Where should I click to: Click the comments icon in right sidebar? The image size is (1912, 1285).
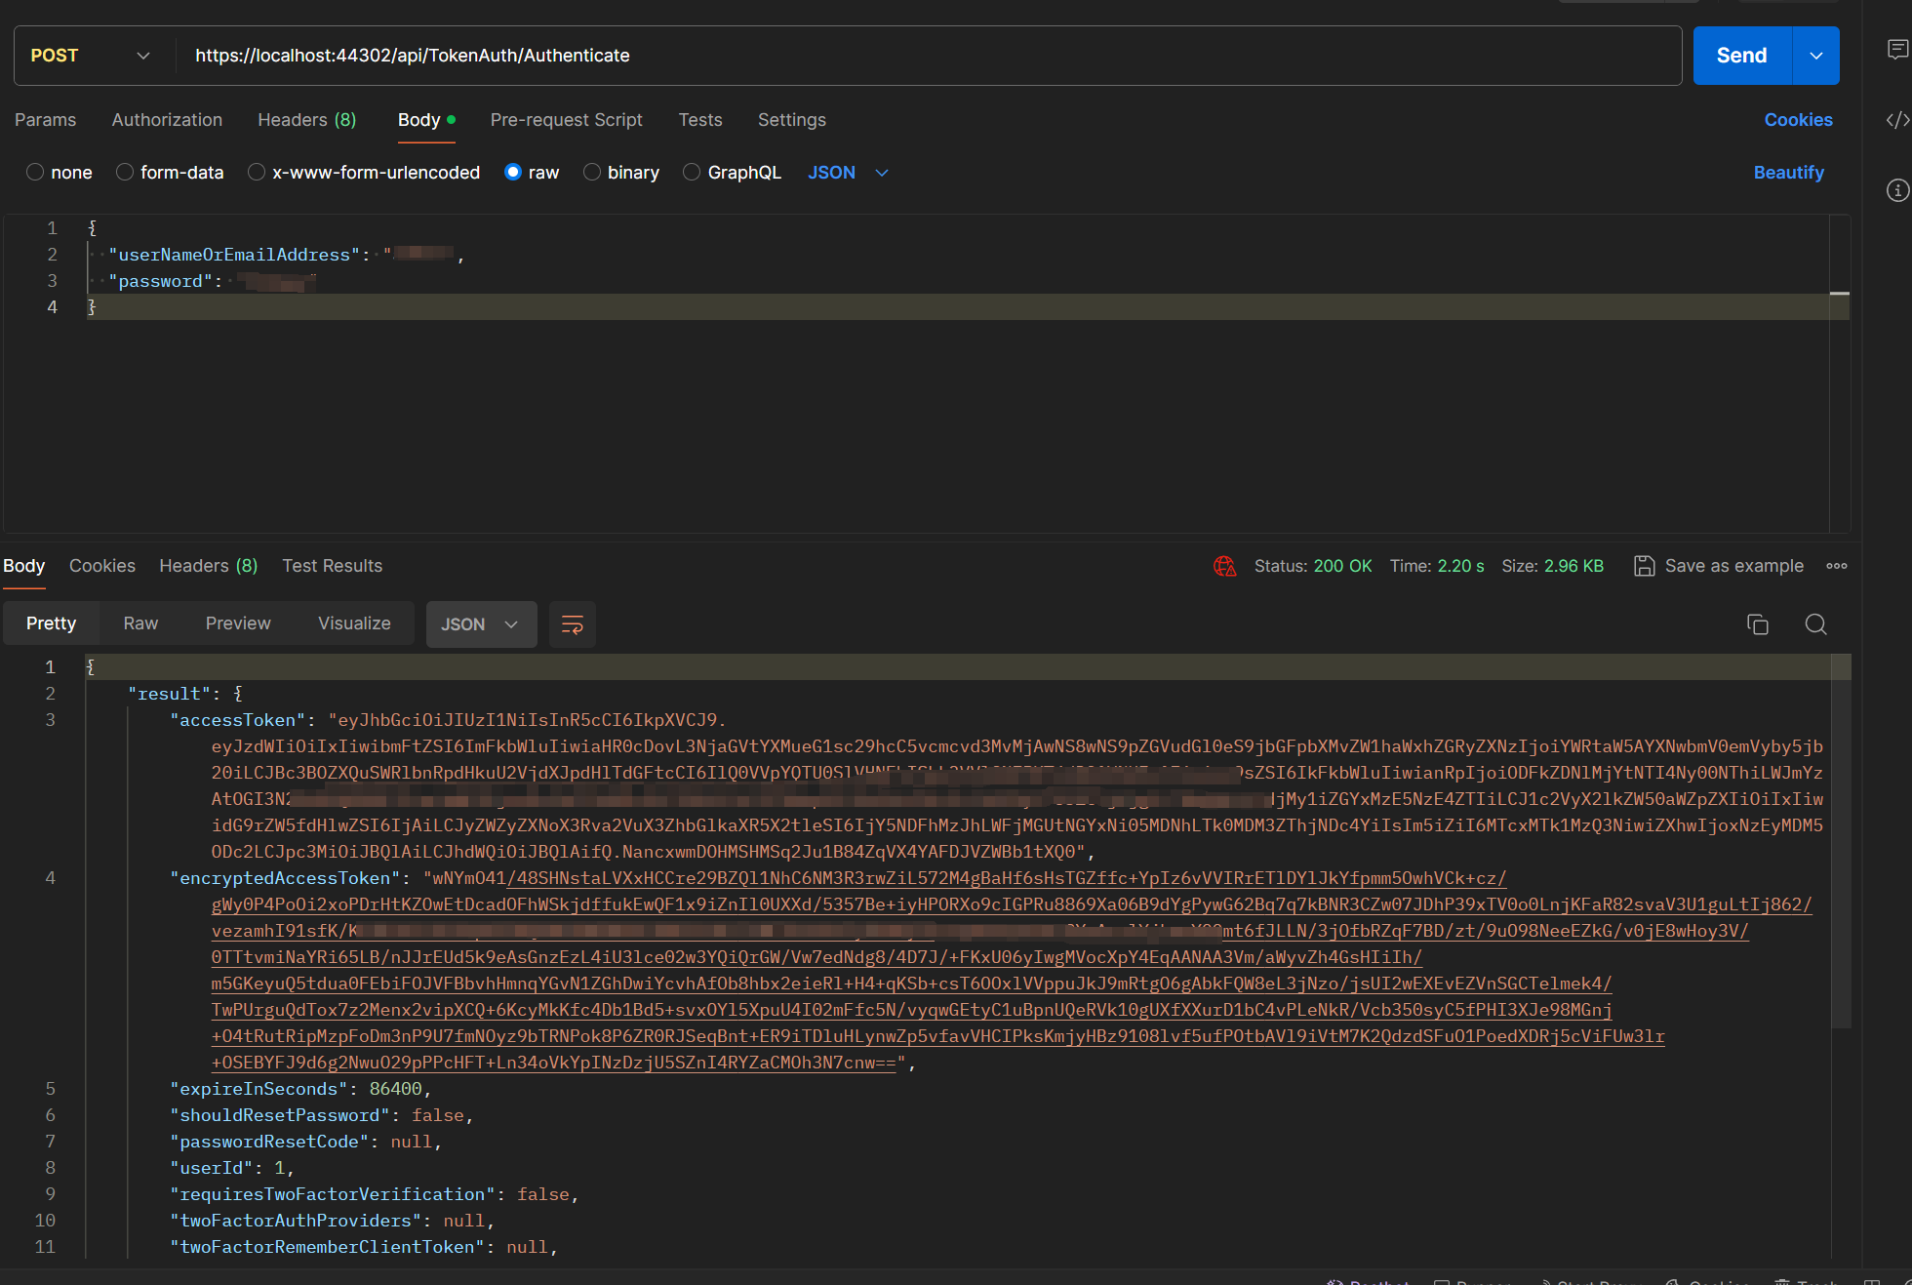click(x=1897, y=50)
